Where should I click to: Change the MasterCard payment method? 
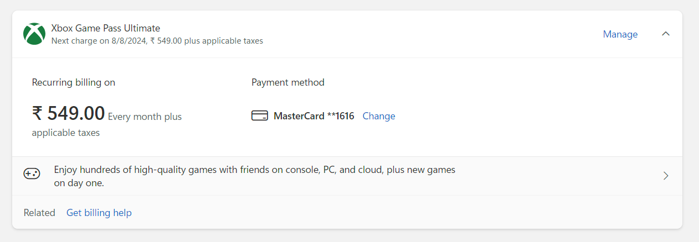tap(379, 116)
